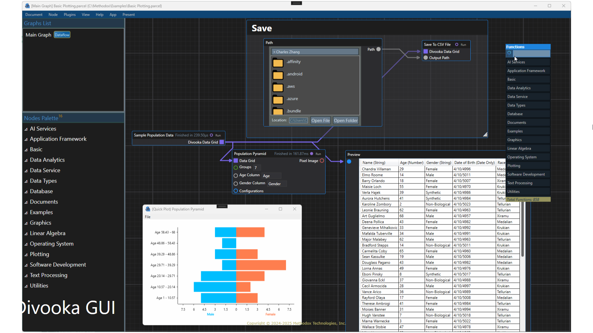This screenshot has width=593, height=333.
Task: Click the Open File button
Action: tap(321, 121)
